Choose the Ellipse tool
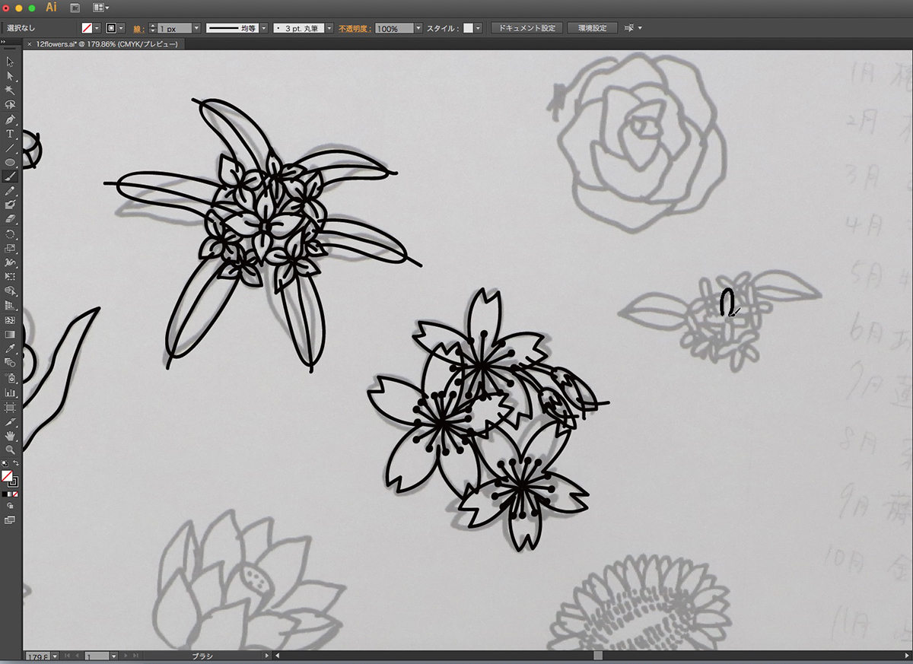Image resolution: width=913 pixels, height=664 pixels. [10, 162]
